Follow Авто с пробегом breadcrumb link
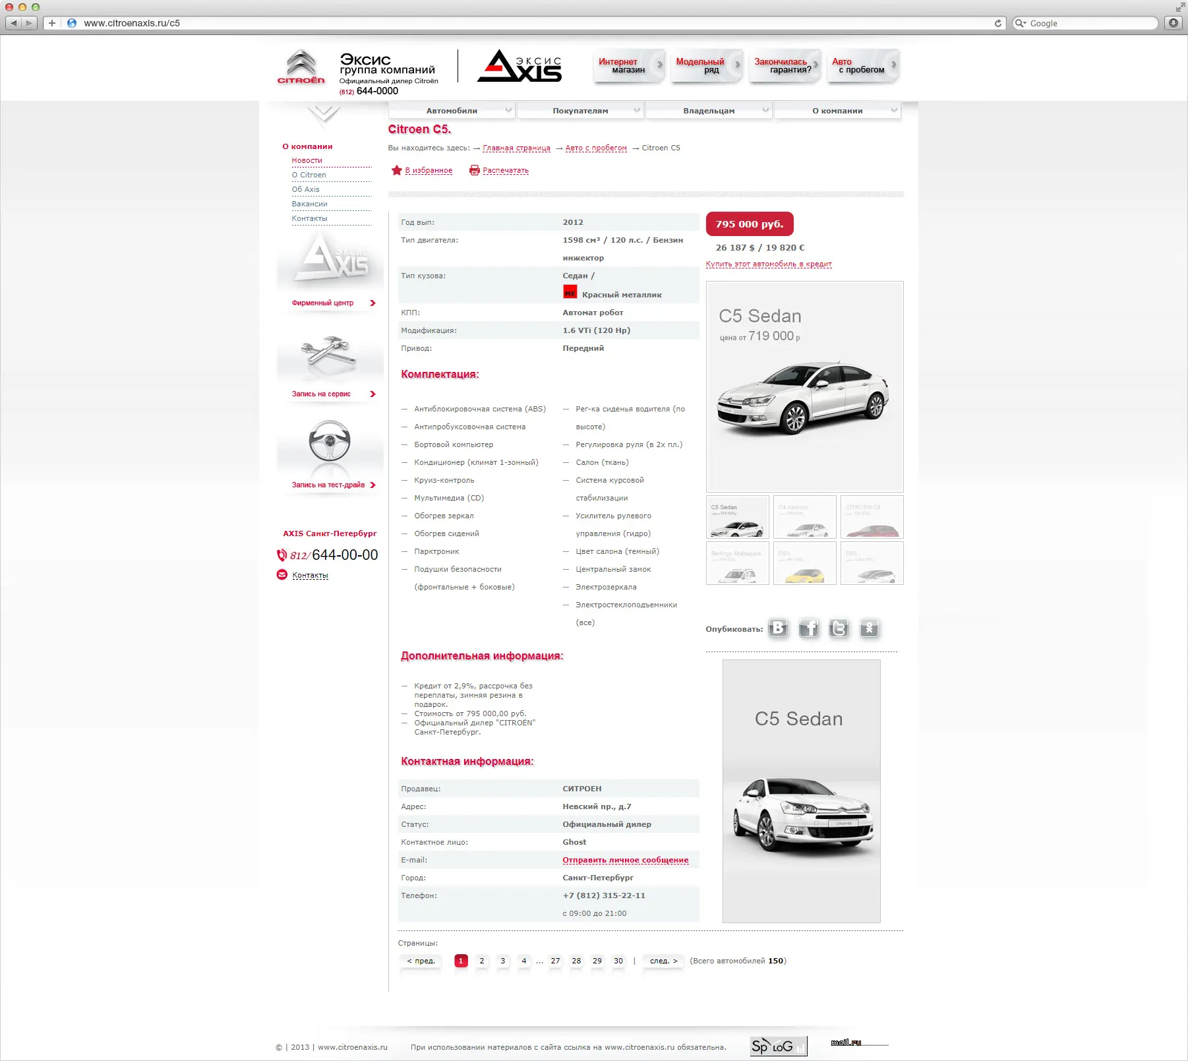The image size is (1188, 1061). (596, 148)
